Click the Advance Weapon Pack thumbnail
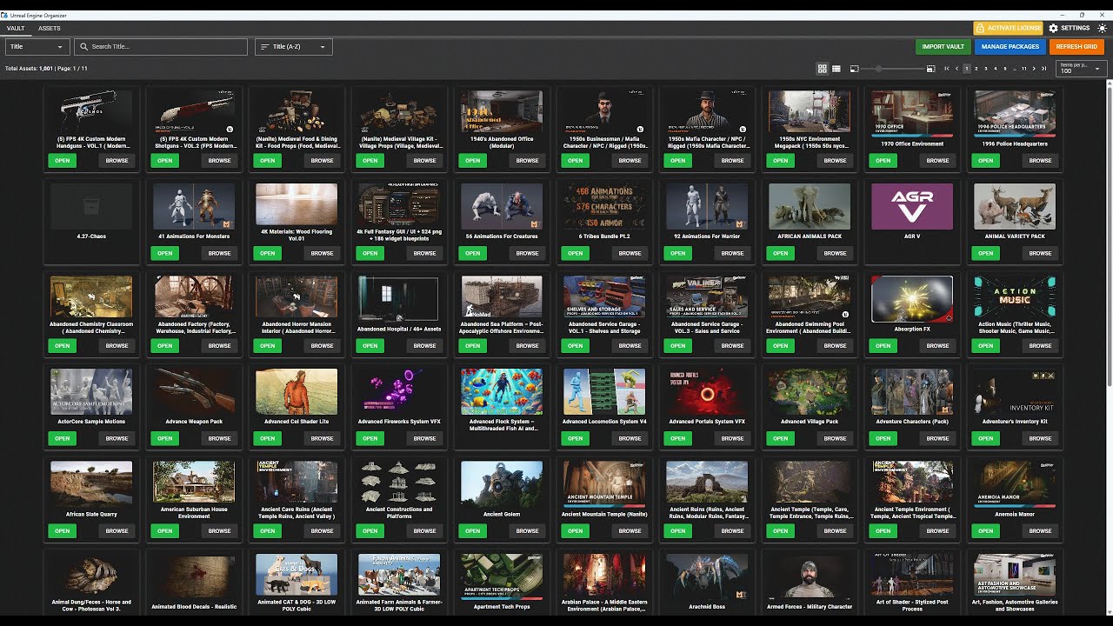1113x626 pixels. pyautogui.click(x=194, y=391)
